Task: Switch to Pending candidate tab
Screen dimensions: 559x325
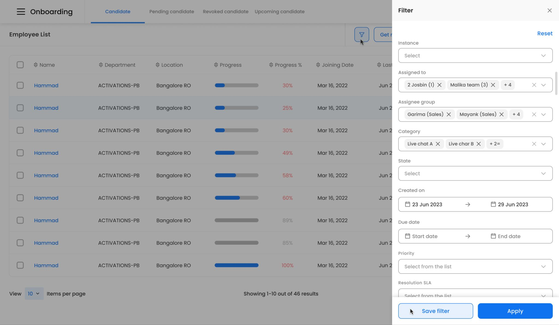Action: tap(171, 11)
